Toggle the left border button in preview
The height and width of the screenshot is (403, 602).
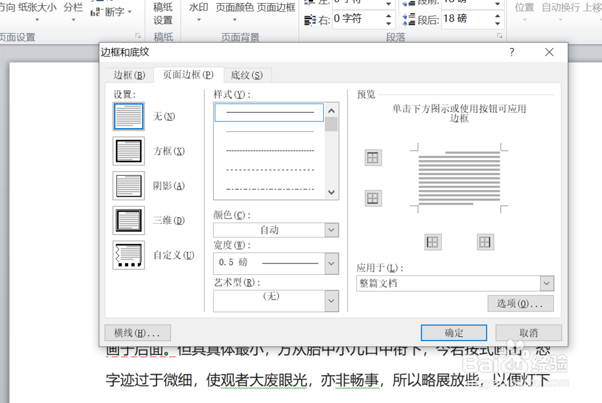point(433,242)
